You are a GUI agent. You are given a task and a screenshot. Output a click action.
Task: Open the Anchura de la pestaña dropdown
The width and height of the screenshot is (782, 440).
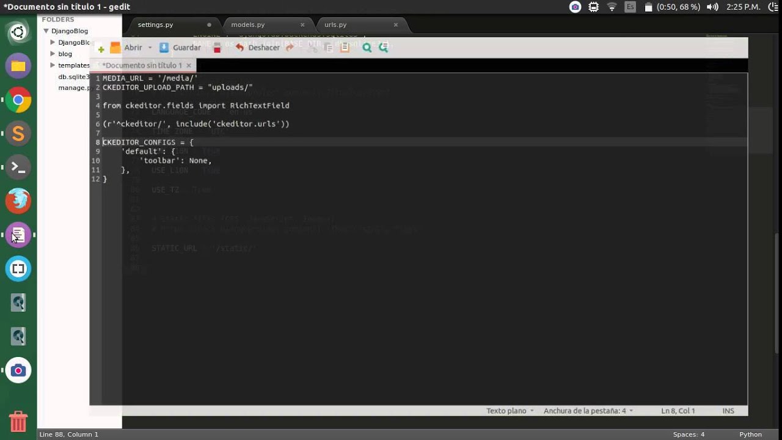tap(588, 411)
